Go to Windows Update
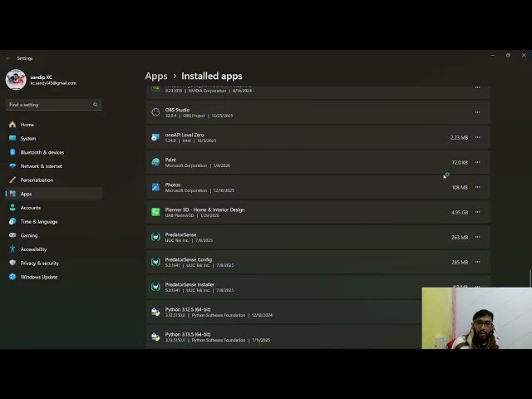 pos(53,277)
